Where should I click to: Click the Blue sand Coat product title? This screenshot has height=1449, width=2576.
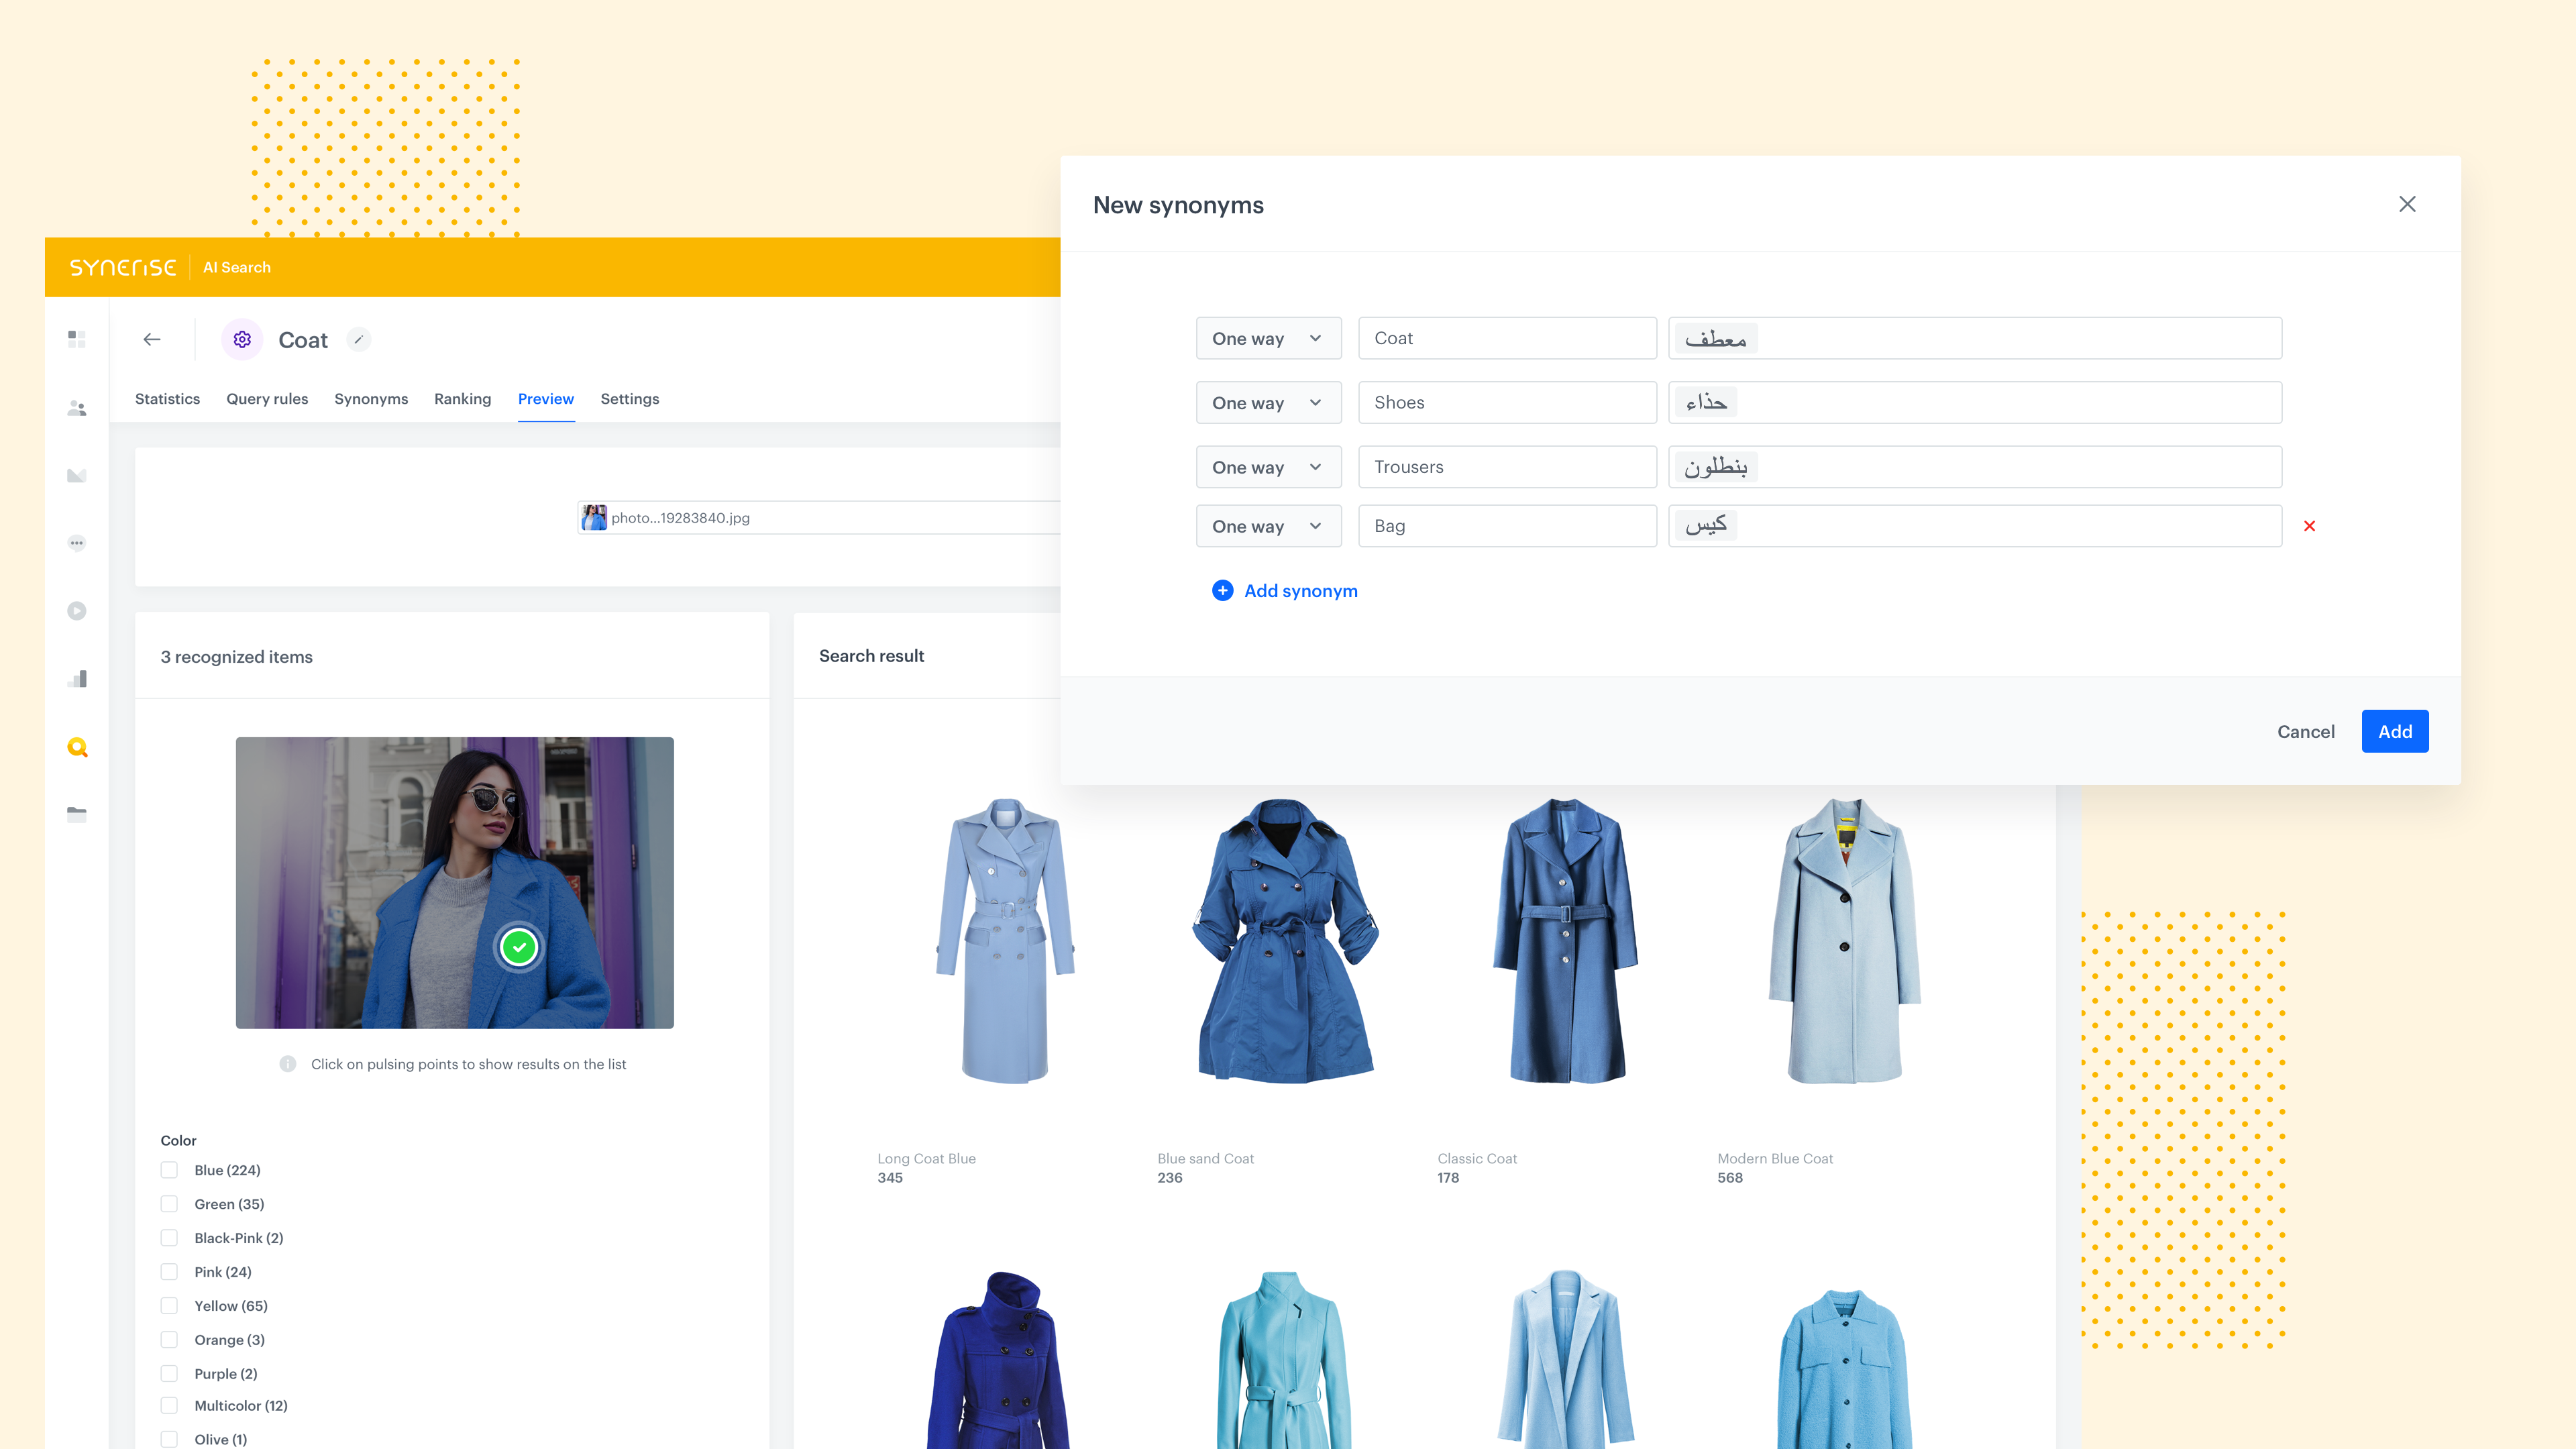1205,1158
